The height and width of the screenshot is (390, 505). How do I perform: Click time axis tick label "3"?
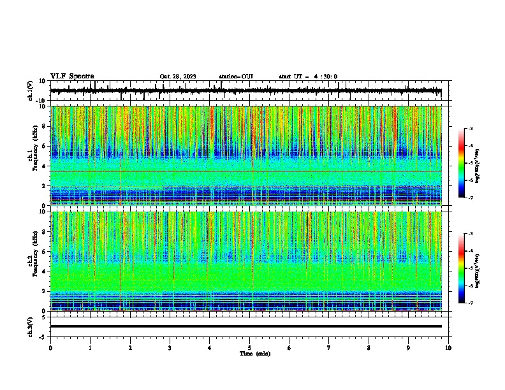click(x=170, y=348)
